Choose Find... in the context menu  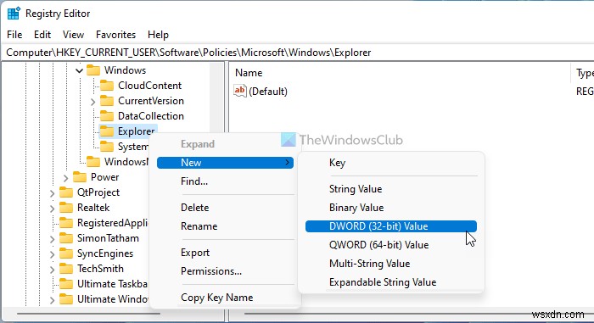click(225, 181)
